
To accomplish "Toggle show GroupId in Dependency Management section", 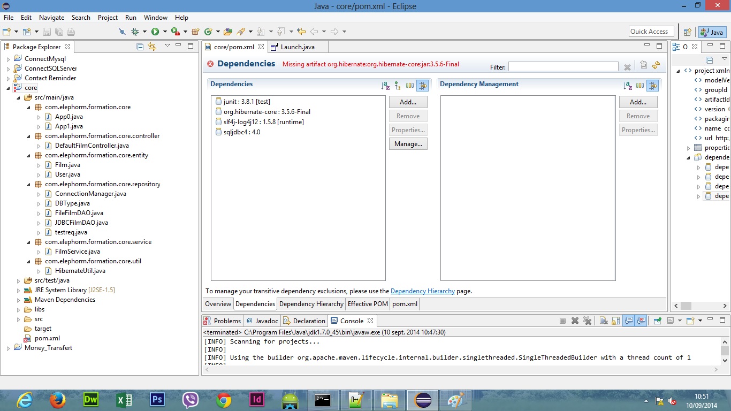I will [x=640, y=85].
